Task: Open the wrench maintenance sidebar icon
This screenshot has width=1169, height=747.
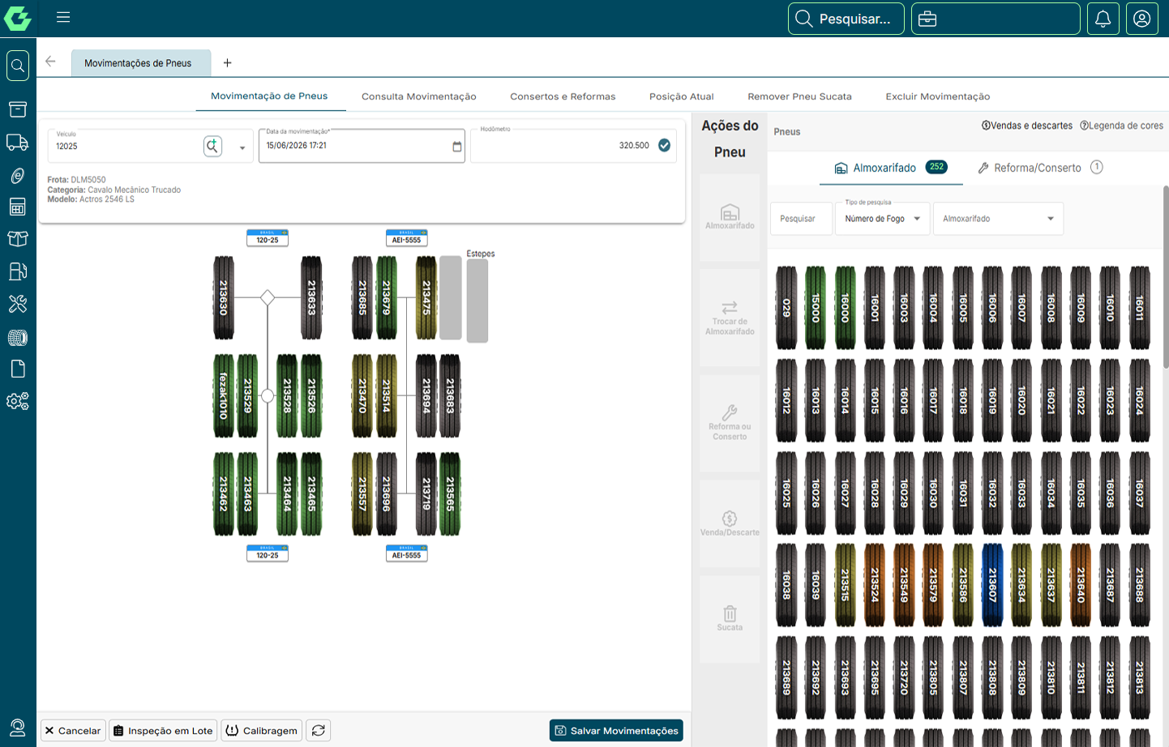Action: tap(18, 304)
